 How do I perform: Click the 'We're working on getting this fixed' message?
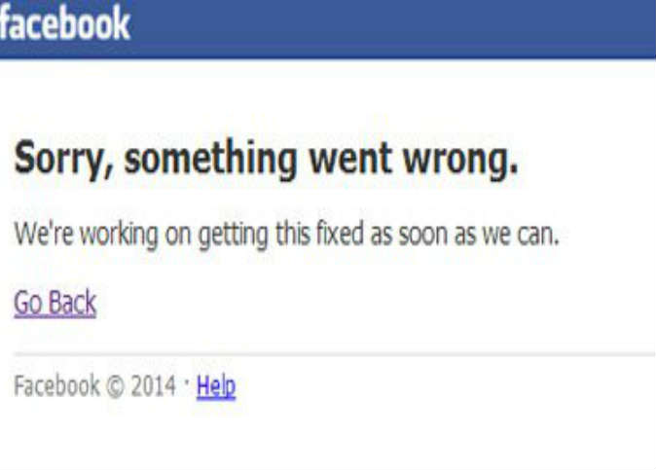(286, 235)
